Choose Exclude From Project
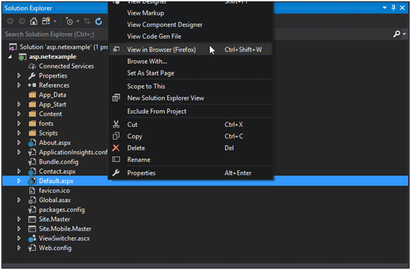 [156, 111]
